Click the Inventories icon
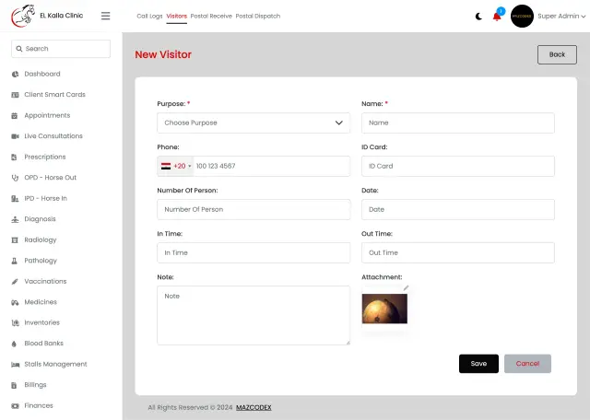 15,322
